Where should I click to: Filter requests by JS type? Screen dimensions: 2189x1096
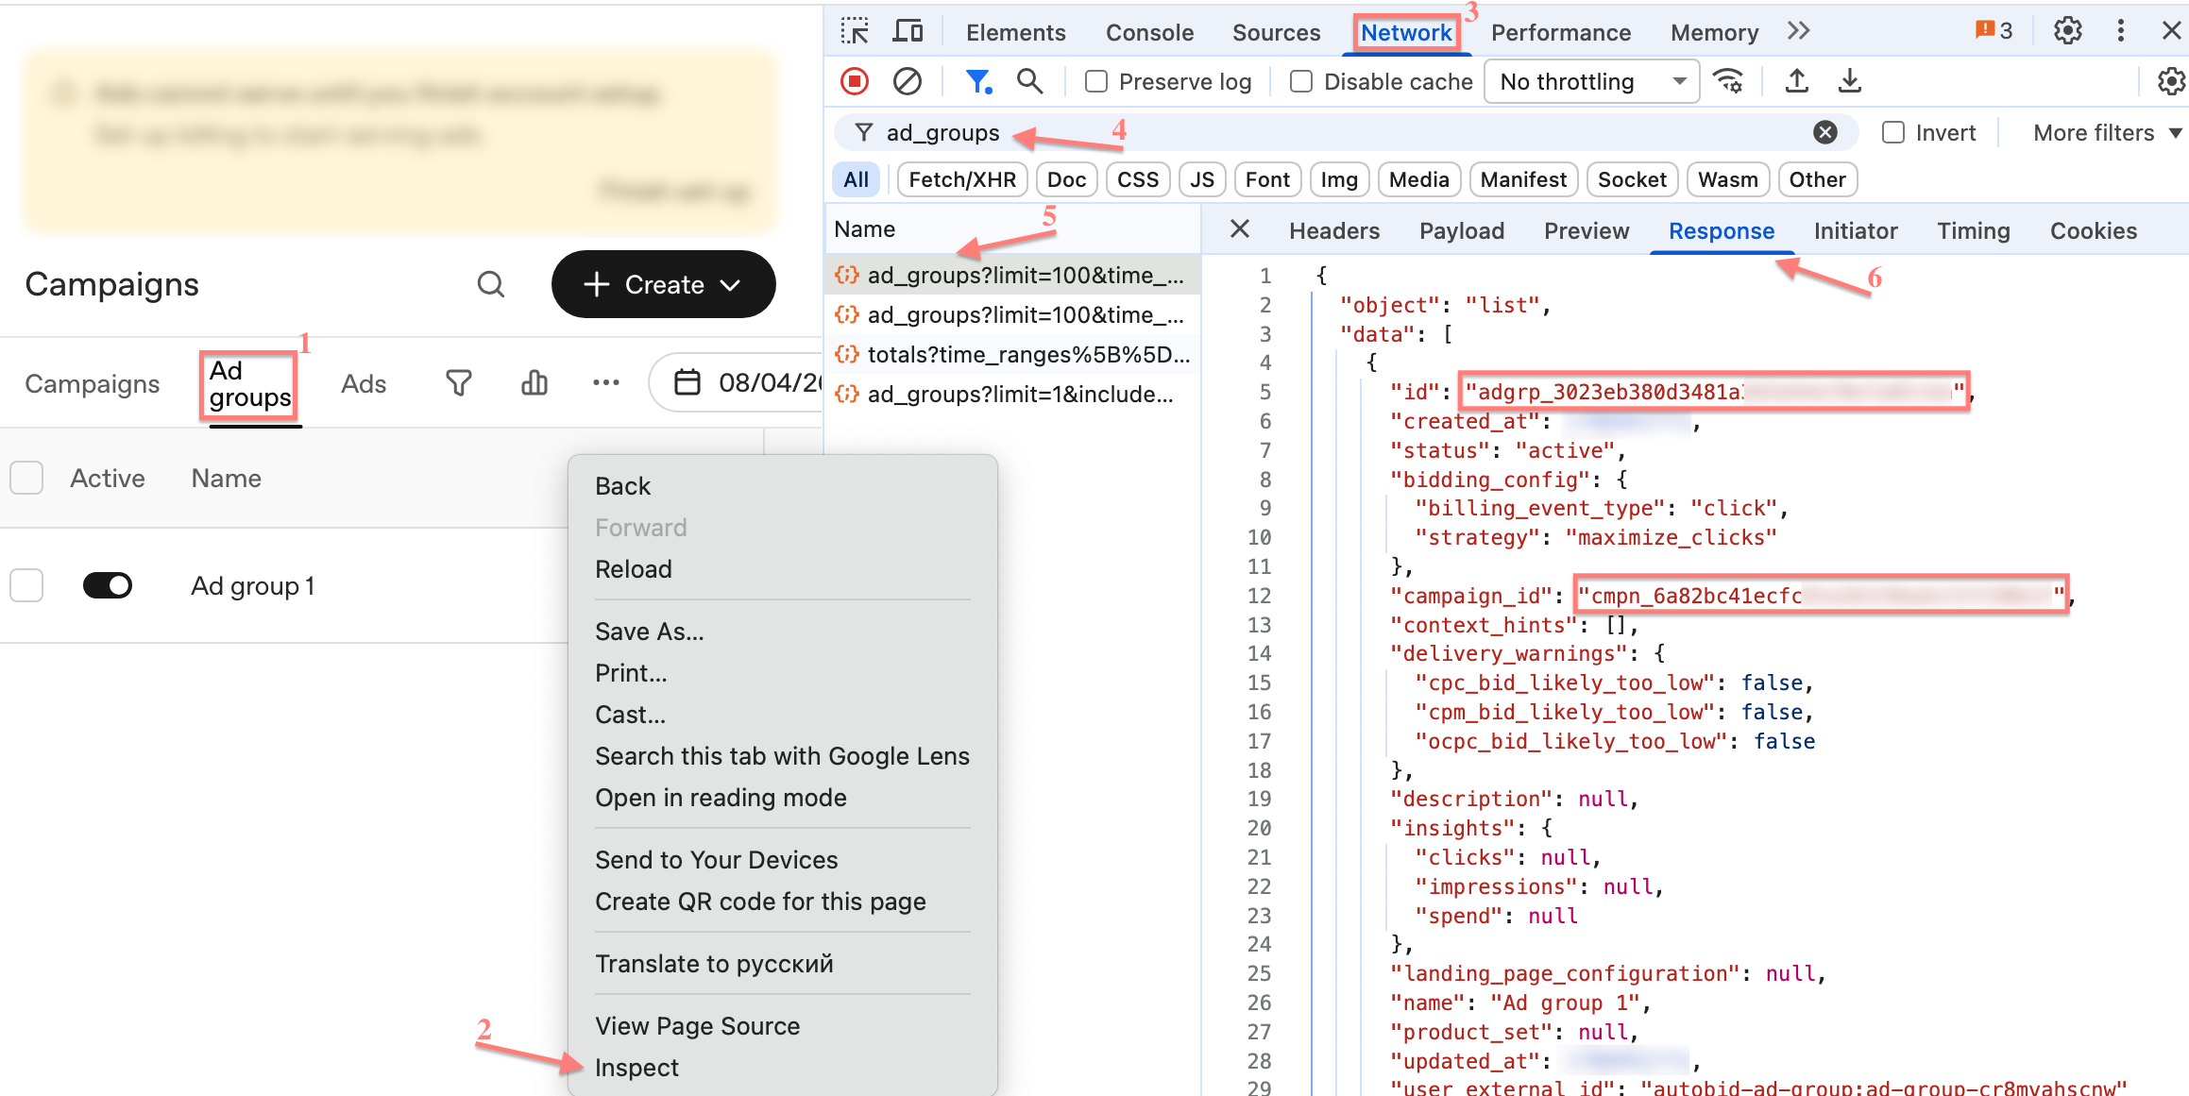click(x=1201, y=179)
